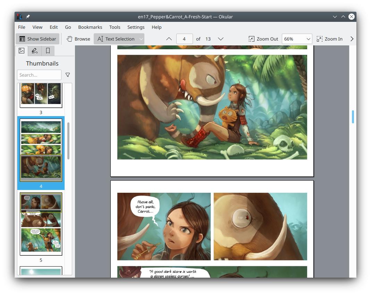The height and width of the screenshot is (295, 371).
Task: Click the thumbnail Search field
Action: (x=39, y=75)
